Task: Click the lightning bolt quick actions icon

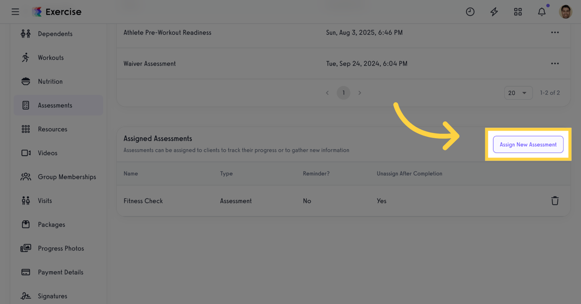Action: pyautogui.click(x=494, y=11)
